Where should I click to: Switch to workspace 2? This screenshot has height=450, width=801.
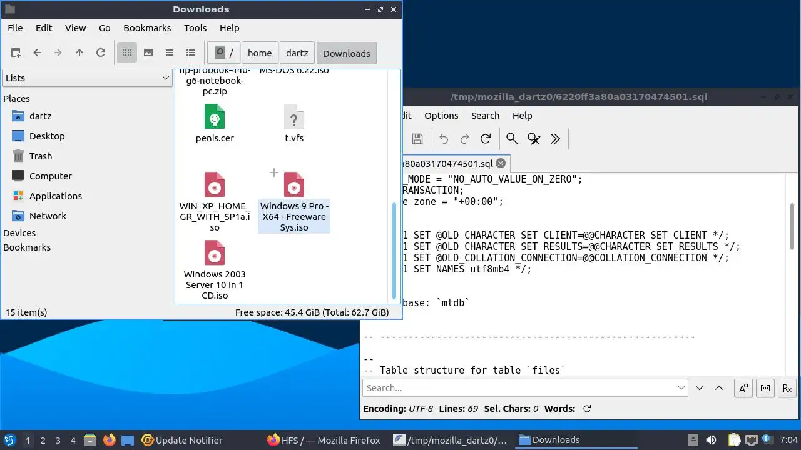pyautogui.click(x=43, y=440)
